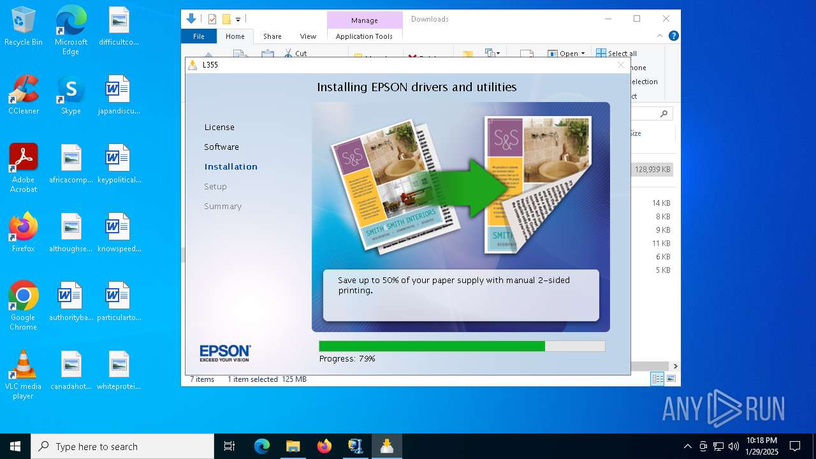816x459 pixels.
Task: Close the L355 installer window
Action: [x=621, y=65]
